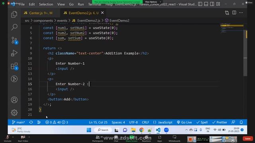Open the errors and warnings status indicator
This screenshot has height=143, width=255.
(x=57, y=122)
